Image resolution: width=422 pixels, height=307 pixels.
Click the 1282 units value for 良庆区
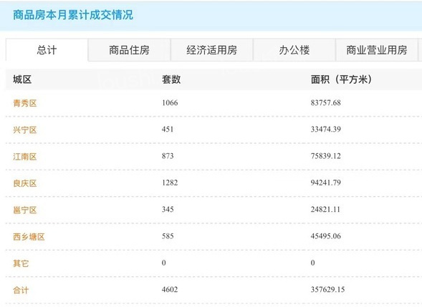coord(170,182)
